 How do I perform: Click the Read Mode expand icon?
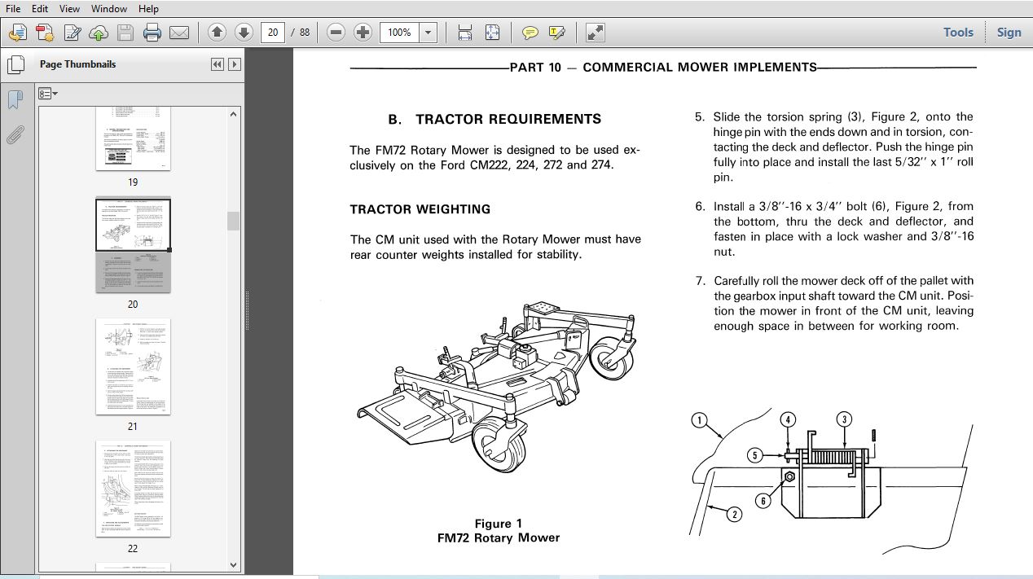pos(596,33)
